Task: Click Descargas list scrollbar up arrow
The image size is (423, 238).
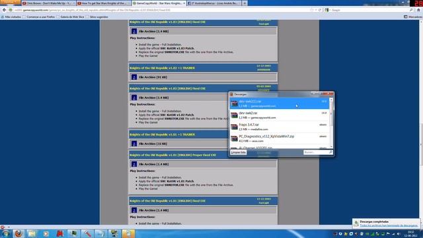Action: coord(331,100)
